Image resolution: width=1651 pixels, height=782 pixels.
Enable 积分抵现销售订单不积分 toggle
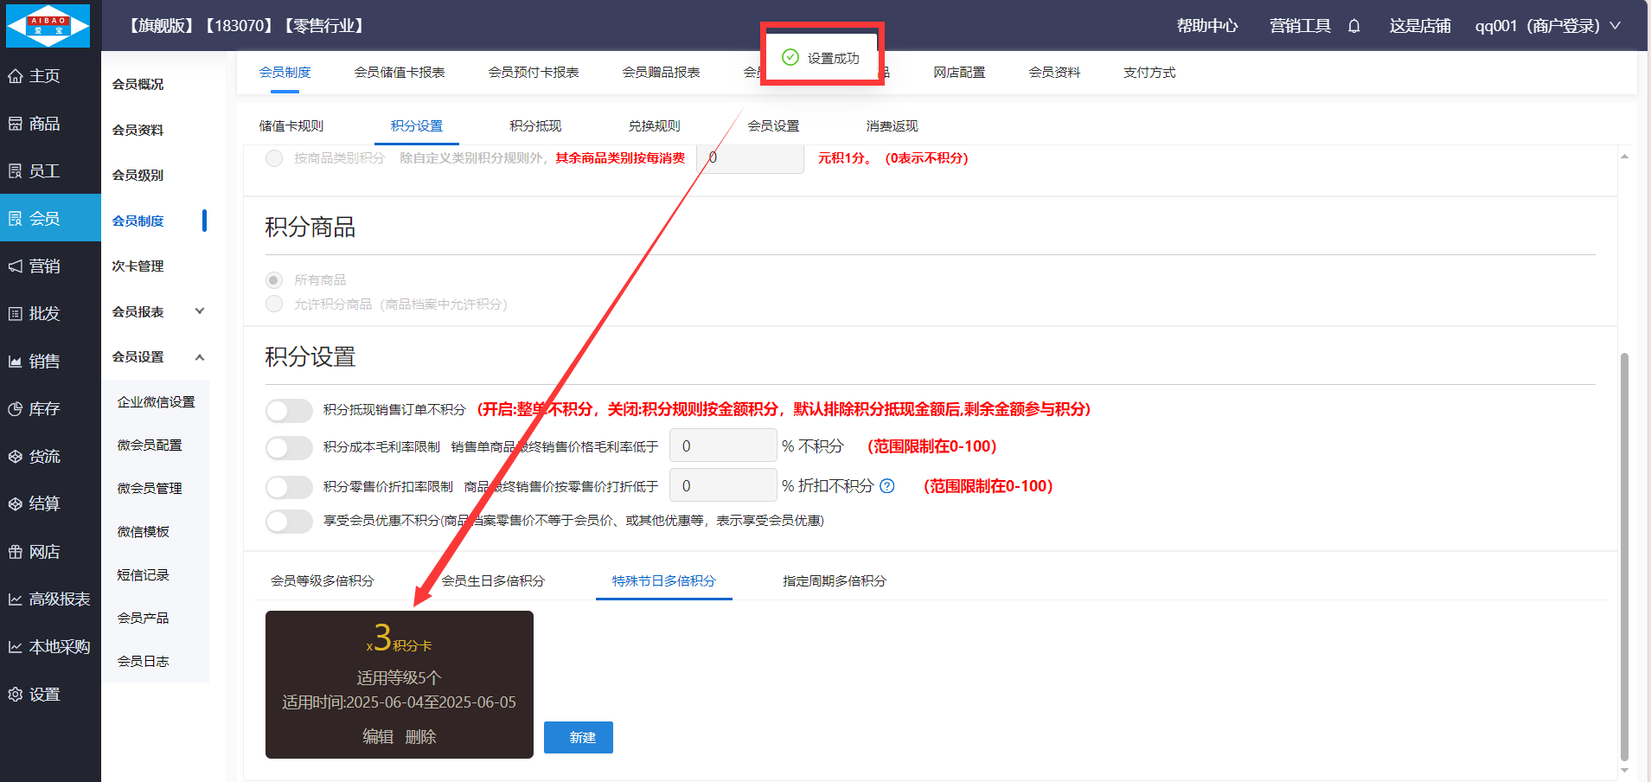tap(289, 410)
